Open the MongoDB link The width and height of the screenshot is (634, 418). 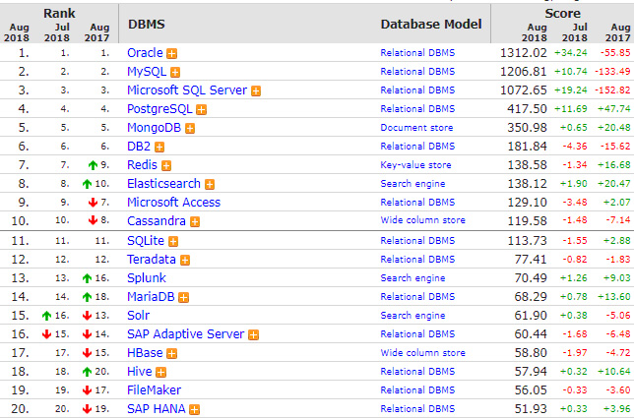(x=154, y=128)
